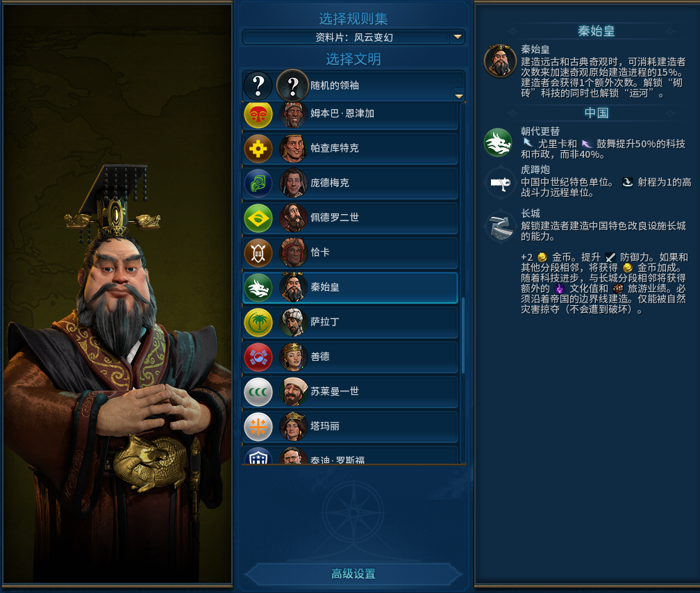Select leader 佩德罗二世 from the list
This screenshot has width=700, height=593.
coord(351,218)
